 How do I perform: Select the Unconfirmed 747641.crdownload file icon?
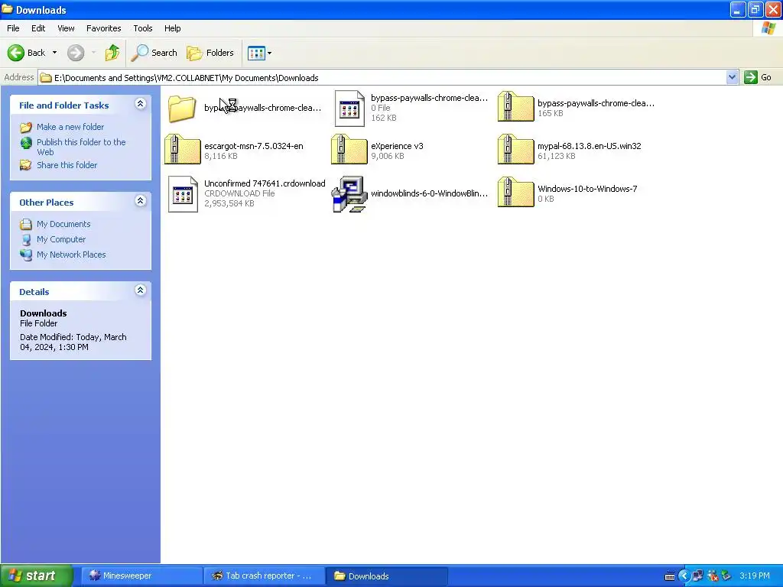click(x=183, y=193)
